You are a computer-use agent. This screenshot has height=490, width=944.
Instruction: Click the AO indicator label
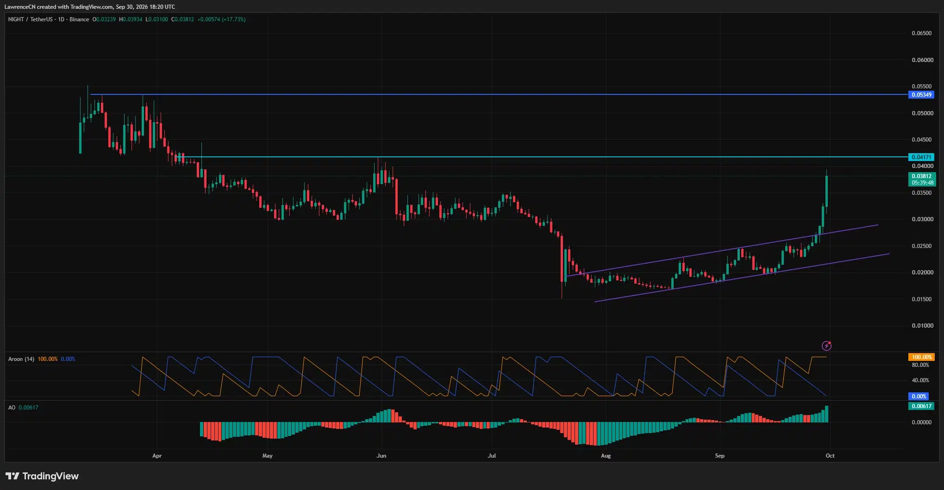pos(12,408)
